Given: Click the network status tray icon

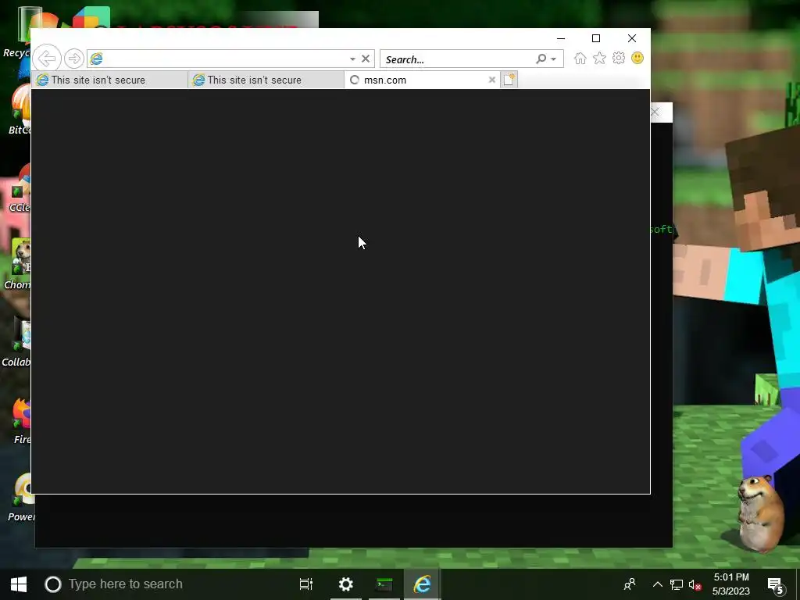Looking at the screenshot, I should [x=677, y=584].
